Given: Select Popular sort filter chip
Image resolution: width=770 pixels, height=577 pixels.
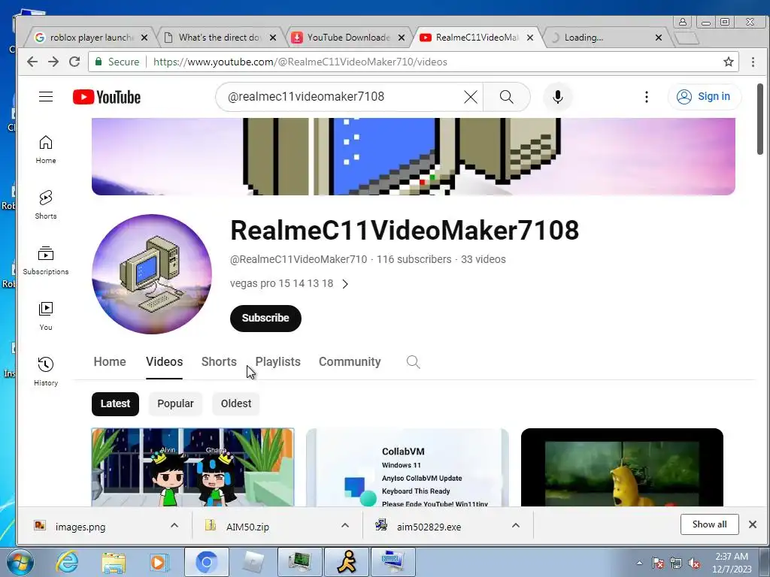Looking at the screenshot, I should [175, 403].
